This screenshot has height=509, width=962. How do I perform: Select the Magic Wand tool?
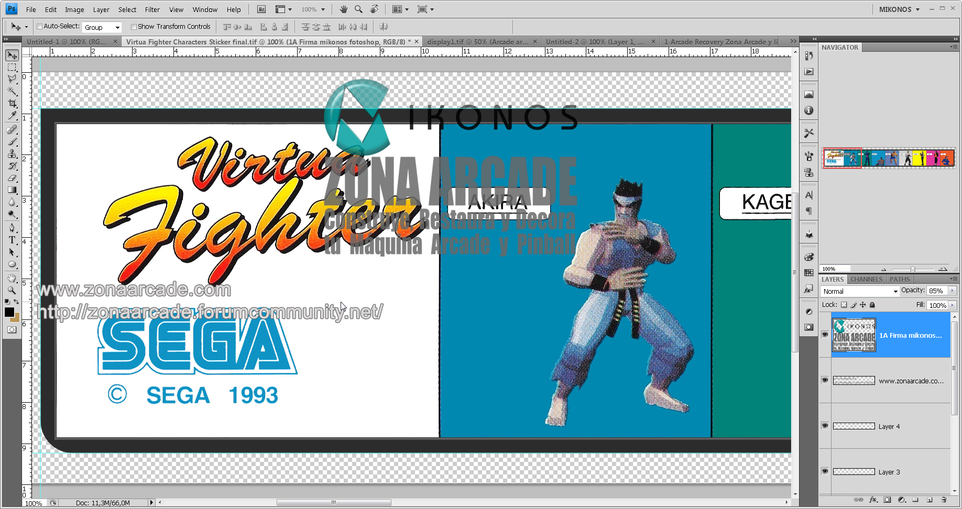point(12,91)
